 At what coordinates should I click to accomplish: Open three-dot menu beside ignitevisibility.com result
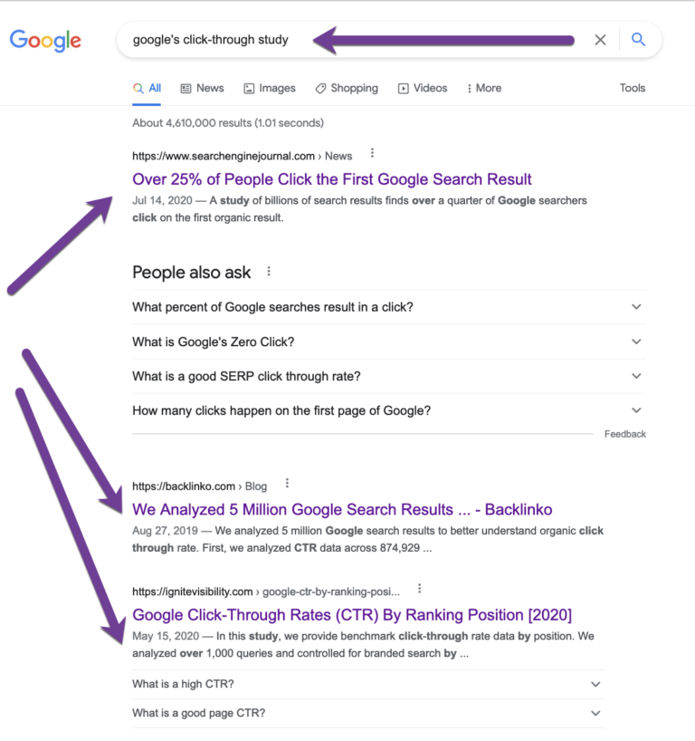[x=419, y=589]
